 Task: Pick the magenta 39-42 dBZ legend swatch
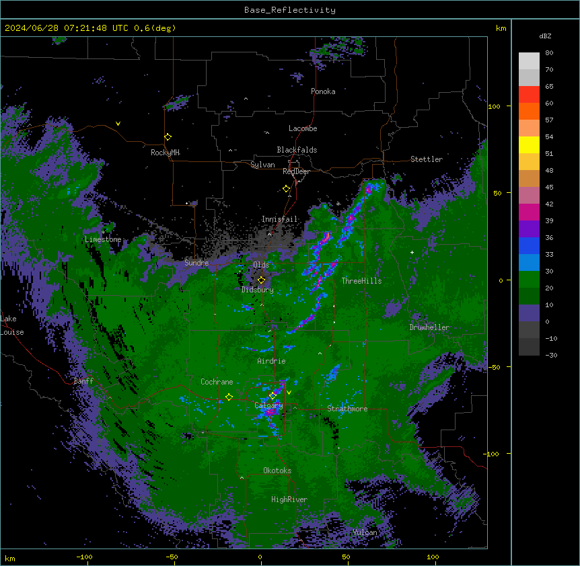[x=529, y=212]
